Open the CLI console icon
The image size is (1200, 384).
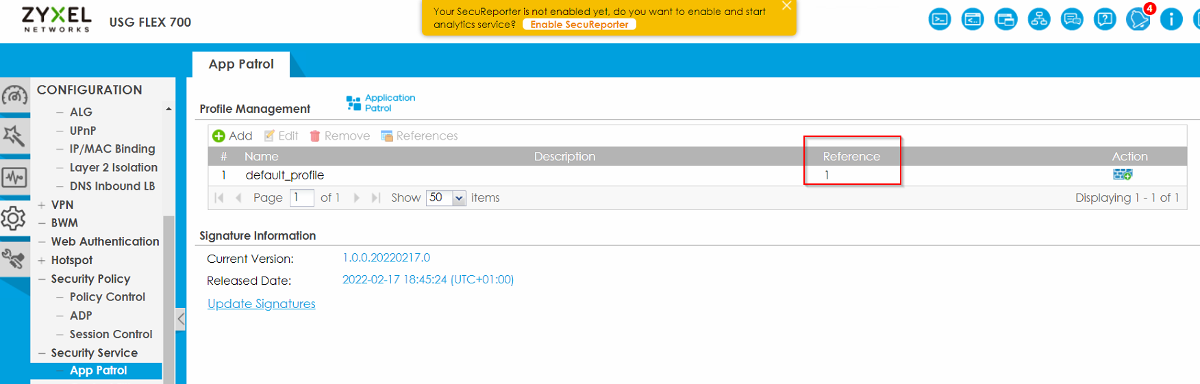939,19
